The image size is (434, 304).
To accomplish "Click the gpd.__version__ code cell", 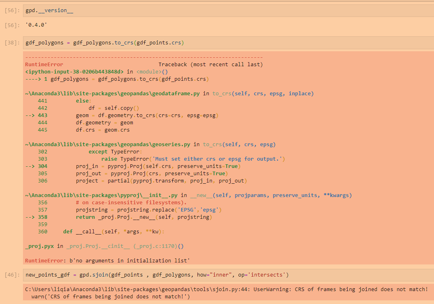I will [229, 10].
